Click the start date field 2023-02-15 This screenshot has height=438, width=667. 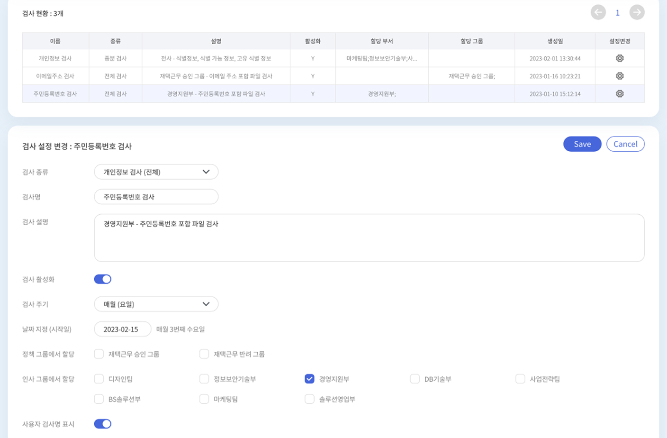pos(122,329)
